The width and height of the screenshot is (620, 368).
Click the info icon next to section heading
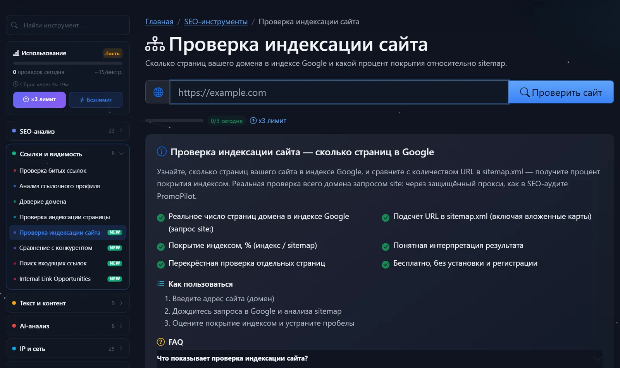pyautogui.click(x=162, y=151)
